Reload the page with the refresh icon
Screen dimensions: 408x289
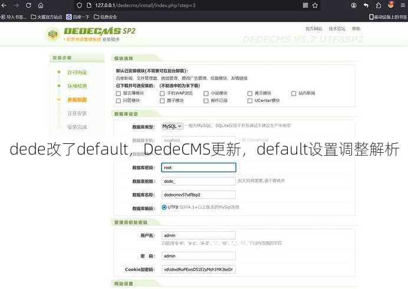click(x=28, y=5)
